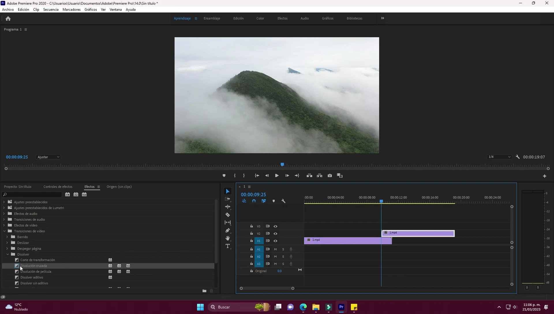Expand Efectos de audio folder
The width and height of the screenshot is (554, 314).
tap(4, 214)
